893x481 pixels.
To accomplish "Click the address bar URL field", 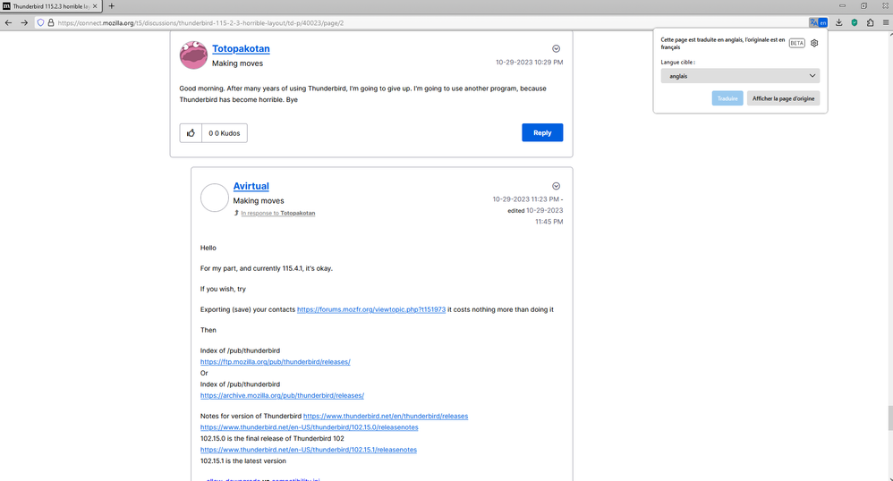I will click(421, 22).
